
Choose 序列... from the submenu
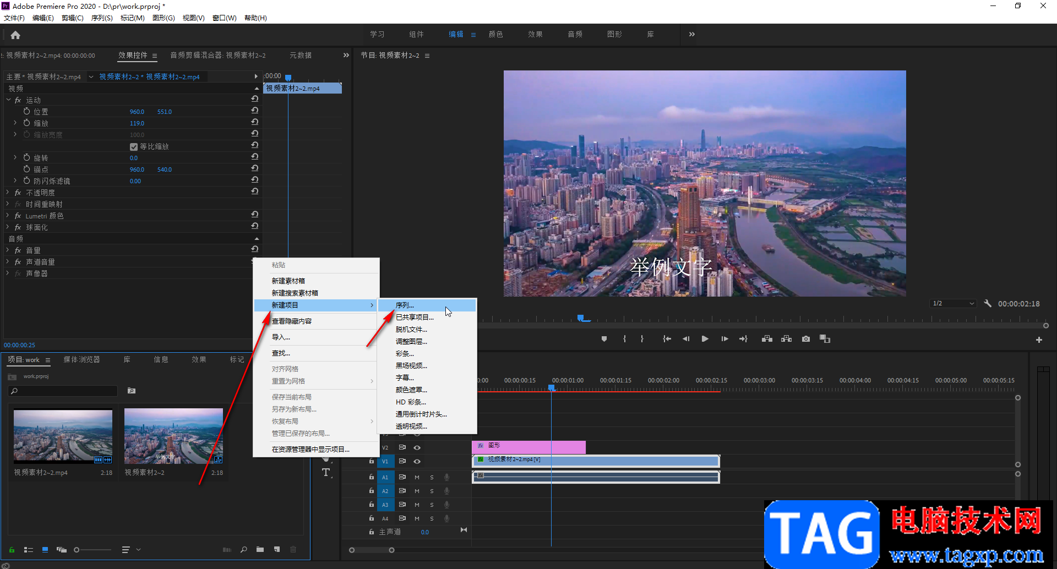pyautogui.click(x=405, y=305)
